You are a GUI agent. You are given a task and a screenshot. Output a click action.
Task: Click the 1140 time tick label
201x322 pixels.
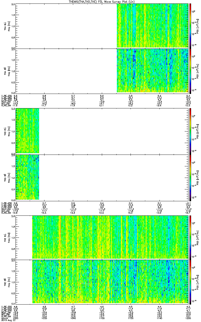(x=159, y=318)
